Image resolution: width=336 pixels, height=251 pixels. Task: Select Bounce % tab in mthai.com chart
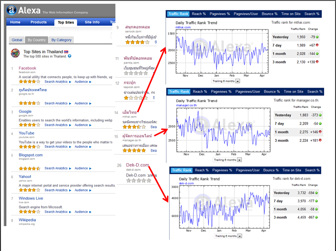click(x=270, y=14)
